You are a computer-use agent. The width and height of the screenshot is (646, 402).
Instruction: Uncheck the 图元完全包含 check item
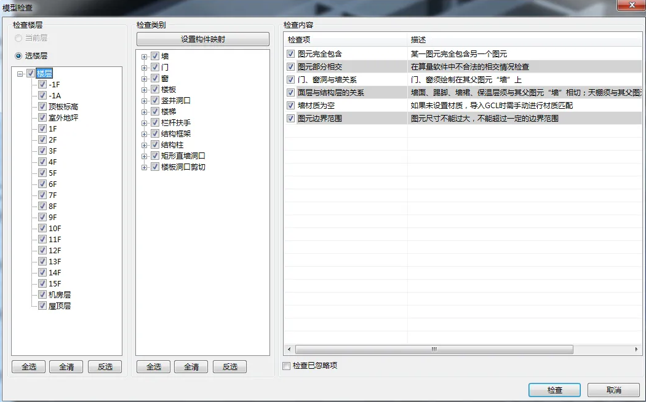click(291, 54)
